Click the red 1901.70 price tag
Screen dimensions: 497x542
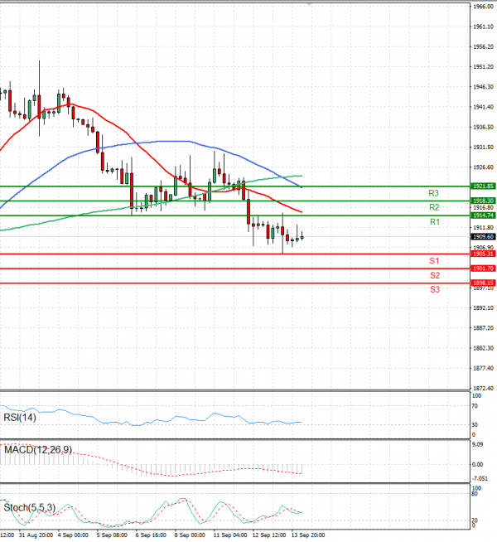tap(482, 269)
